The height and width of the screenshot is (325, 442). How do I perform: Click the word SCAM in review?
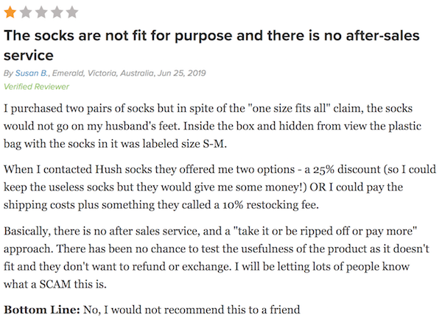(55, 285)
